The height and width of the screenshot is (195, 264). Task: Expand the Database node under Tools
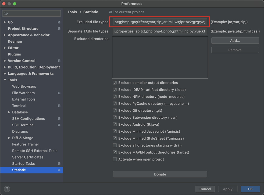pyautogui.click(x=9, y=112)
